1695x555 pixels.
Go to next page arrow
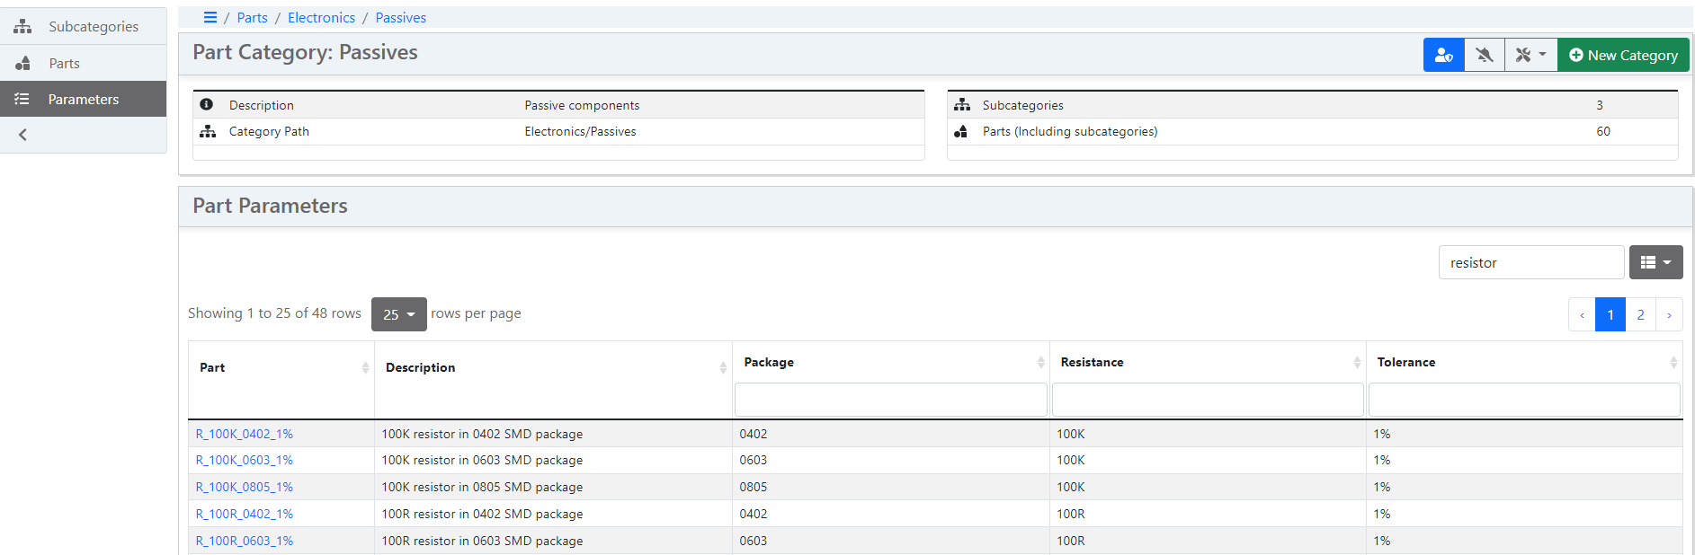tap(1669, 315)
